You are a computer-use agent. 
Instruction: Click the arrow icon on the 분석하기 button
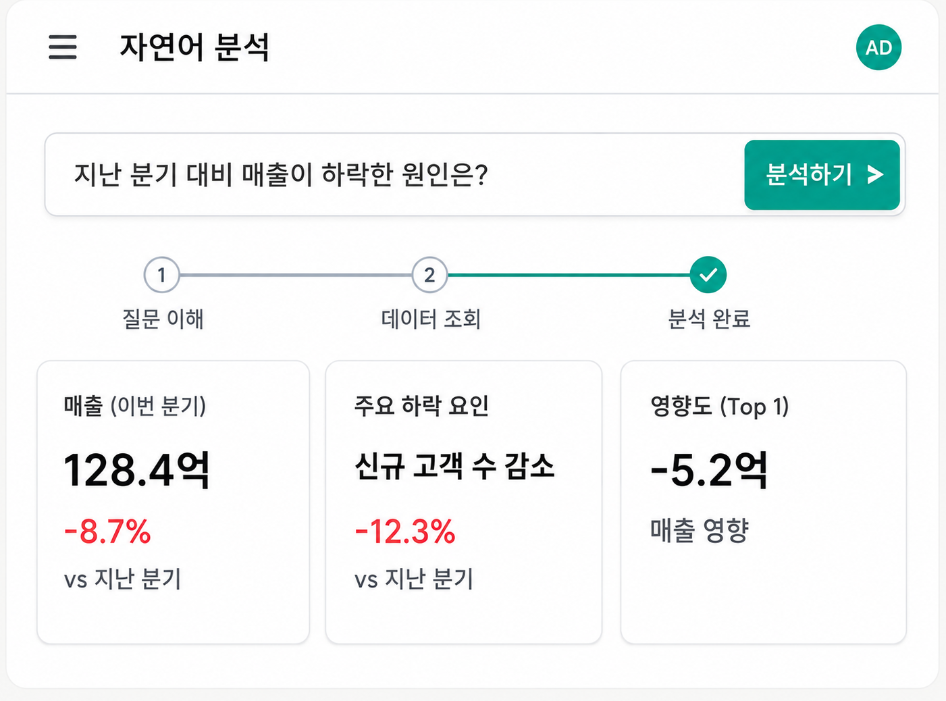click(875, 176)
